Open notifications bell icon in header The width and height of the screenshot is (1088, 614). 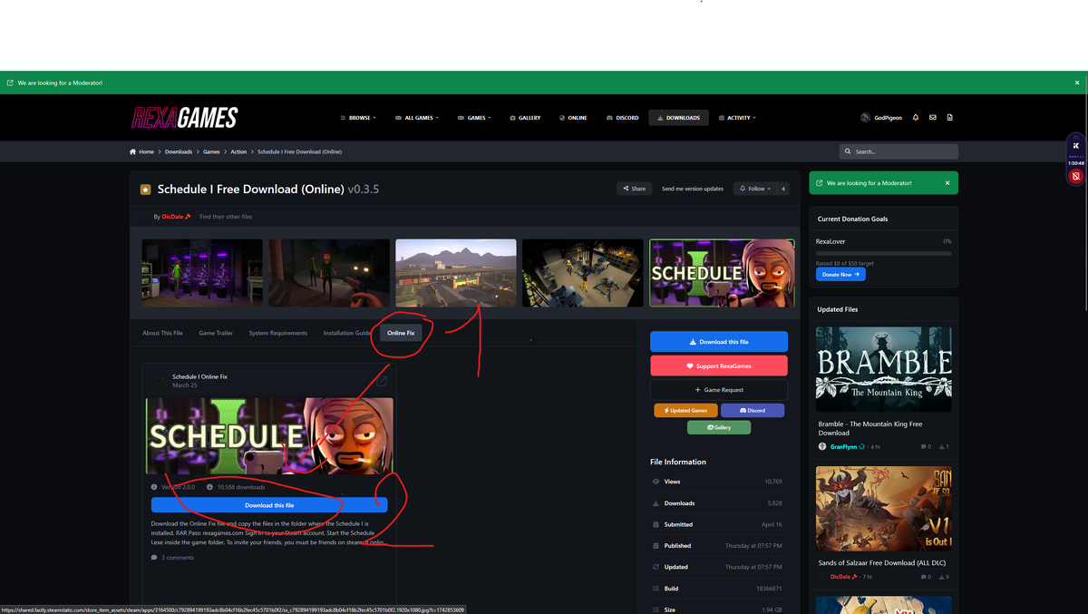[916, 118]
